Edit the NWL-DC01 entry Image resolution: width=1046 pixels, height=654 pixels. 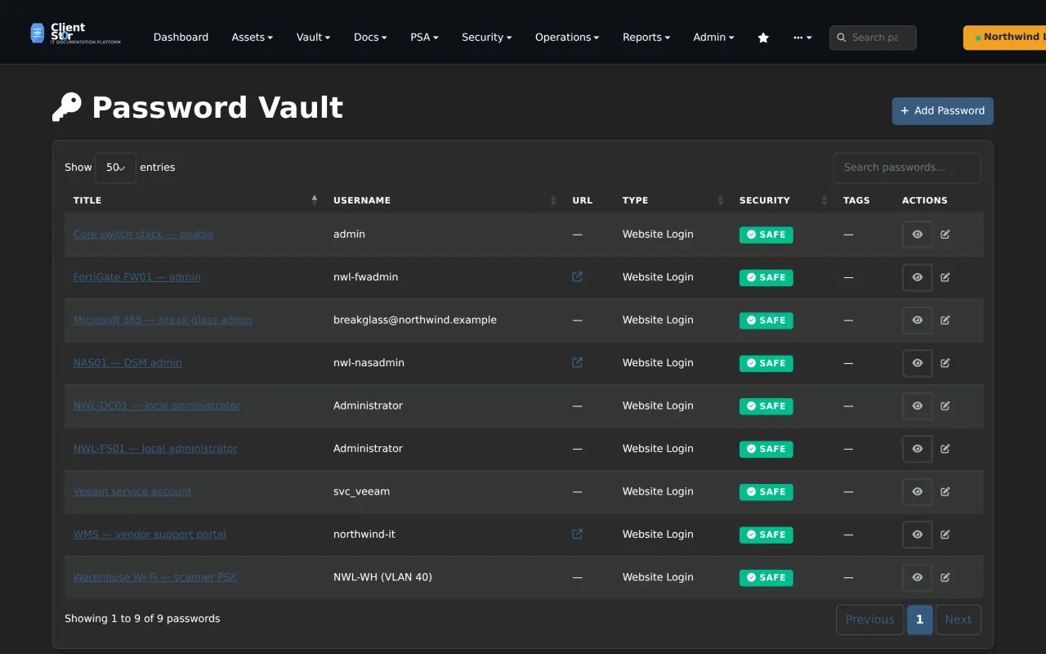pos(945,406)
